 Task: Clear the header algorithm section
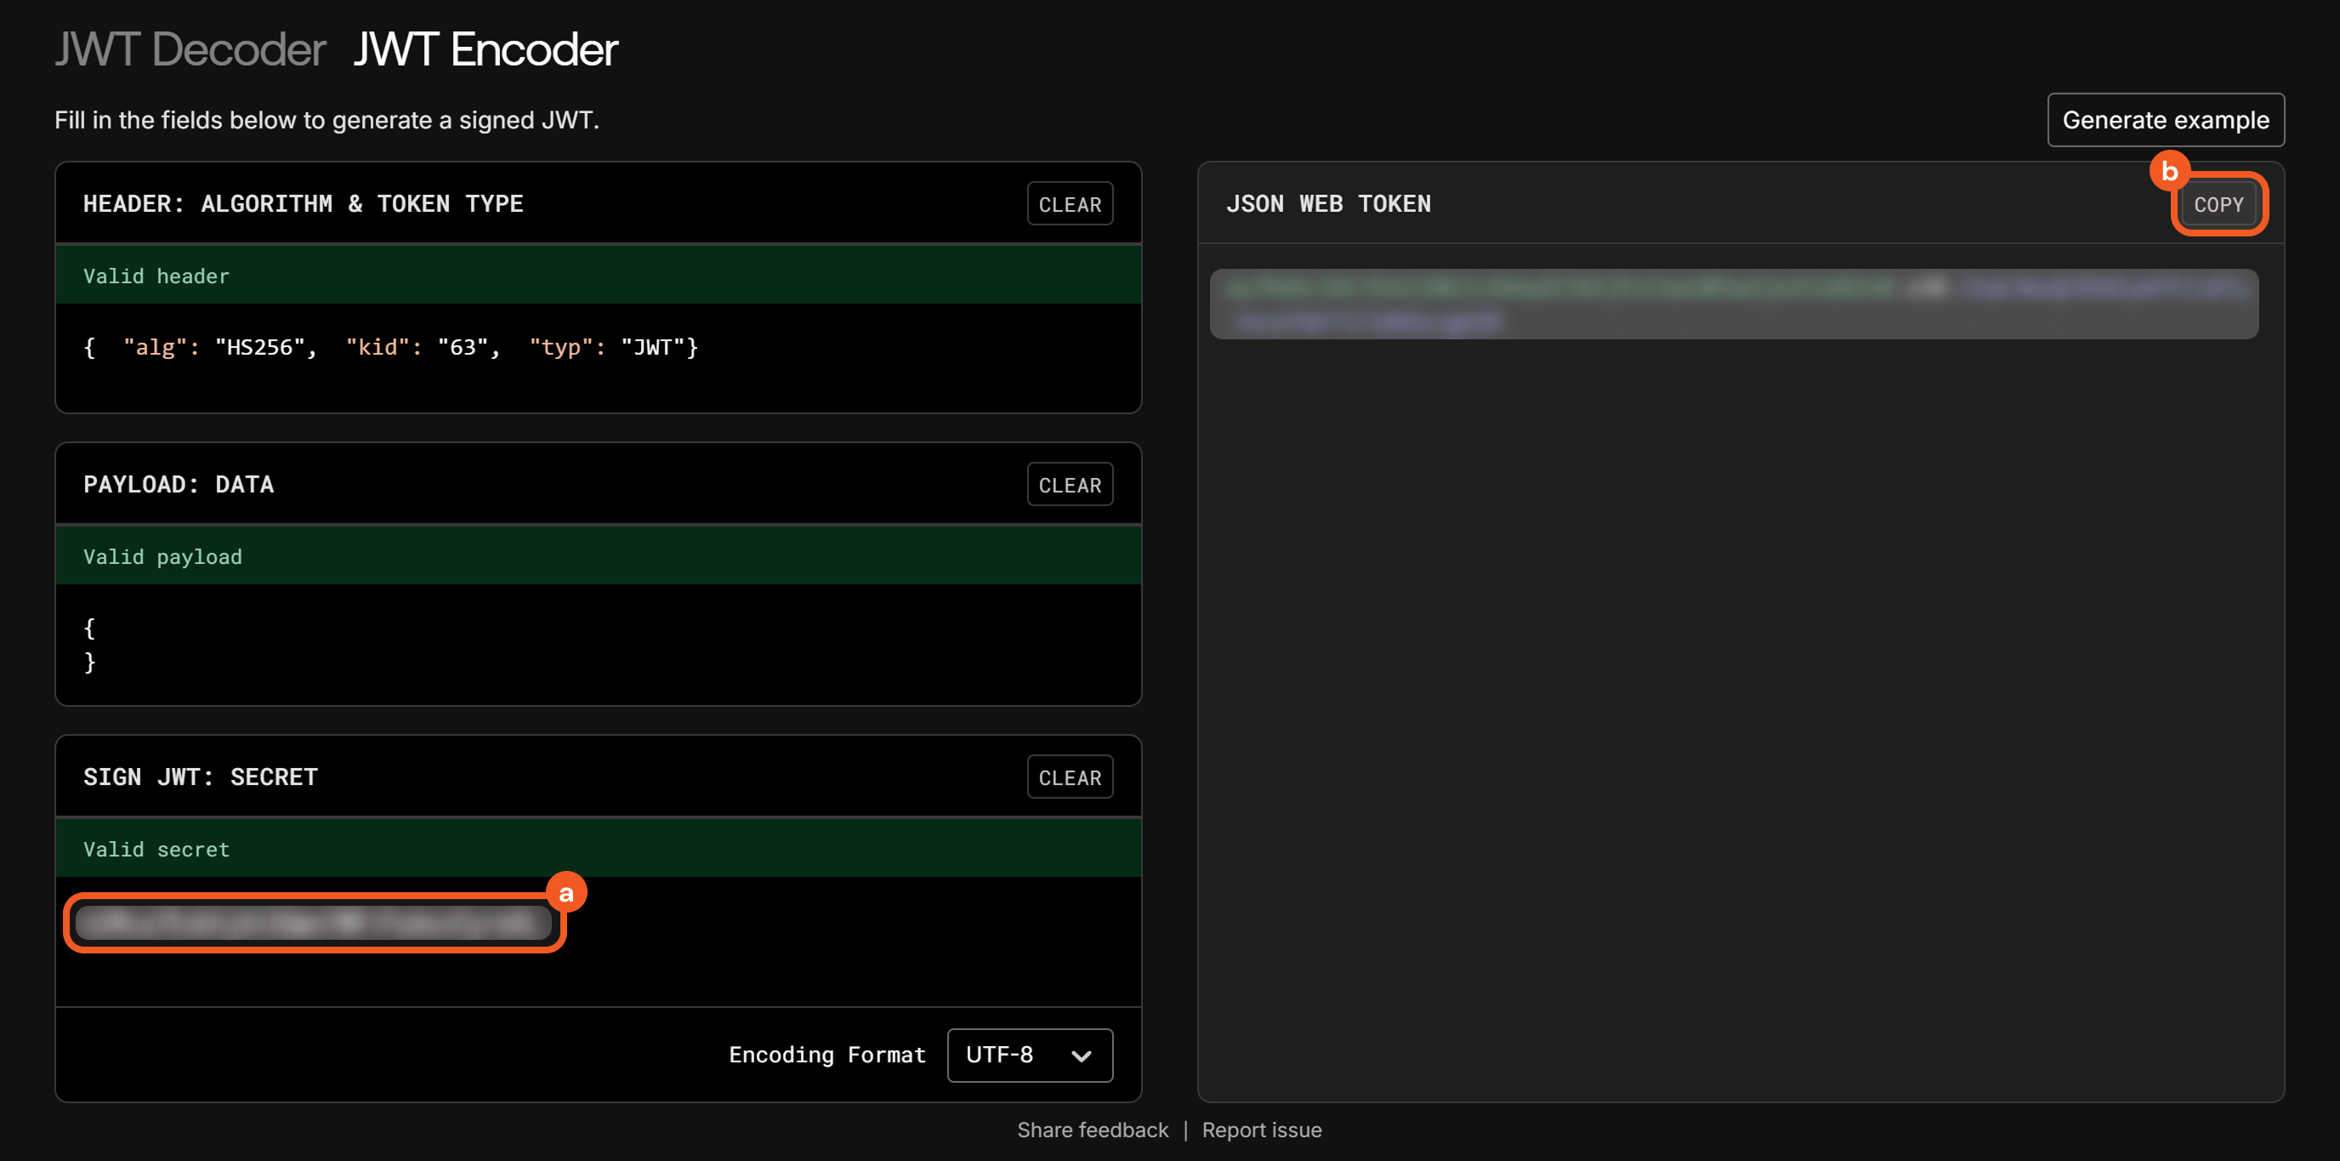tap(1069, 204)
